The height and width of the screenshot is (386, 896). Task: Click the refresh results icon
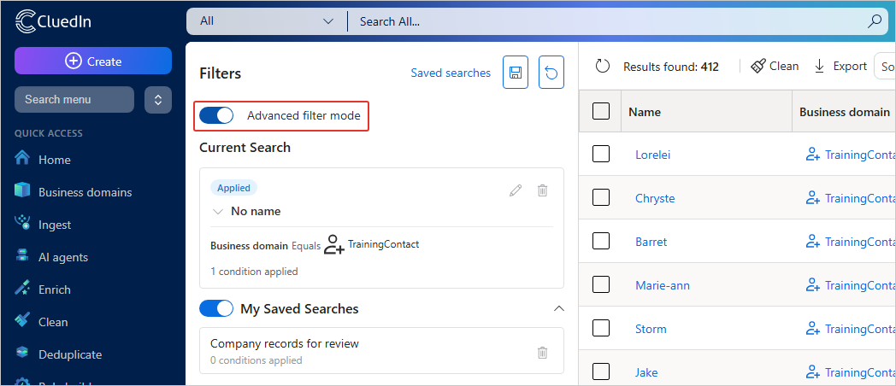click(x=603, y=67)
